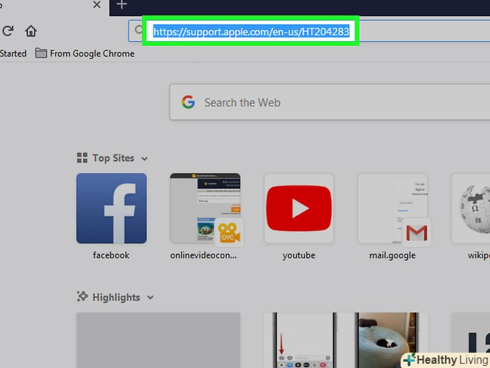Click the facebook tile label
This screenshot has width=490, height=368.
click(x=111, y=255)
